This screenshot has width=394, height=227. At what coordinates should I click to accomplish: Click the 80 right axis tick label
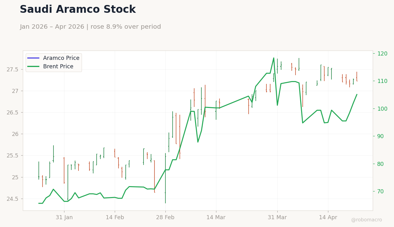coord(381,164)
